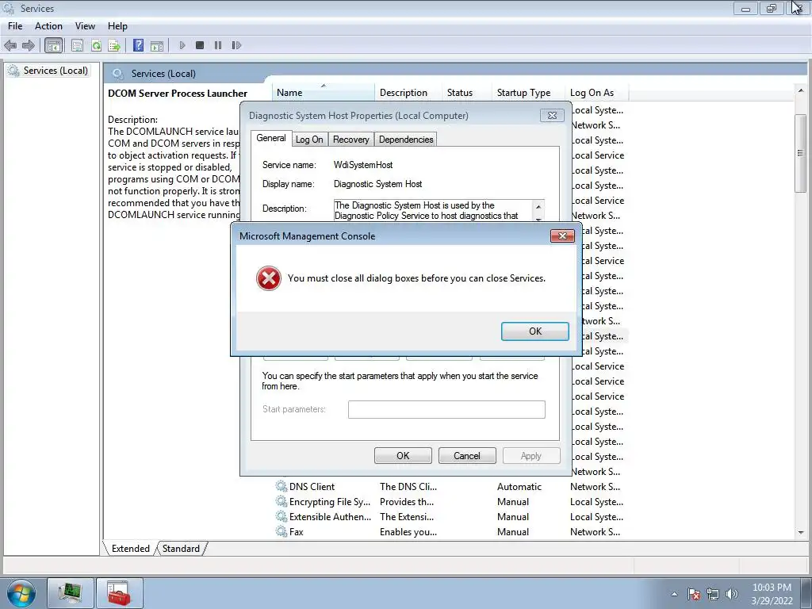Click the Refresh toolbar icon
The height and width of the screenshot is (609, 812).
point(96,45)
